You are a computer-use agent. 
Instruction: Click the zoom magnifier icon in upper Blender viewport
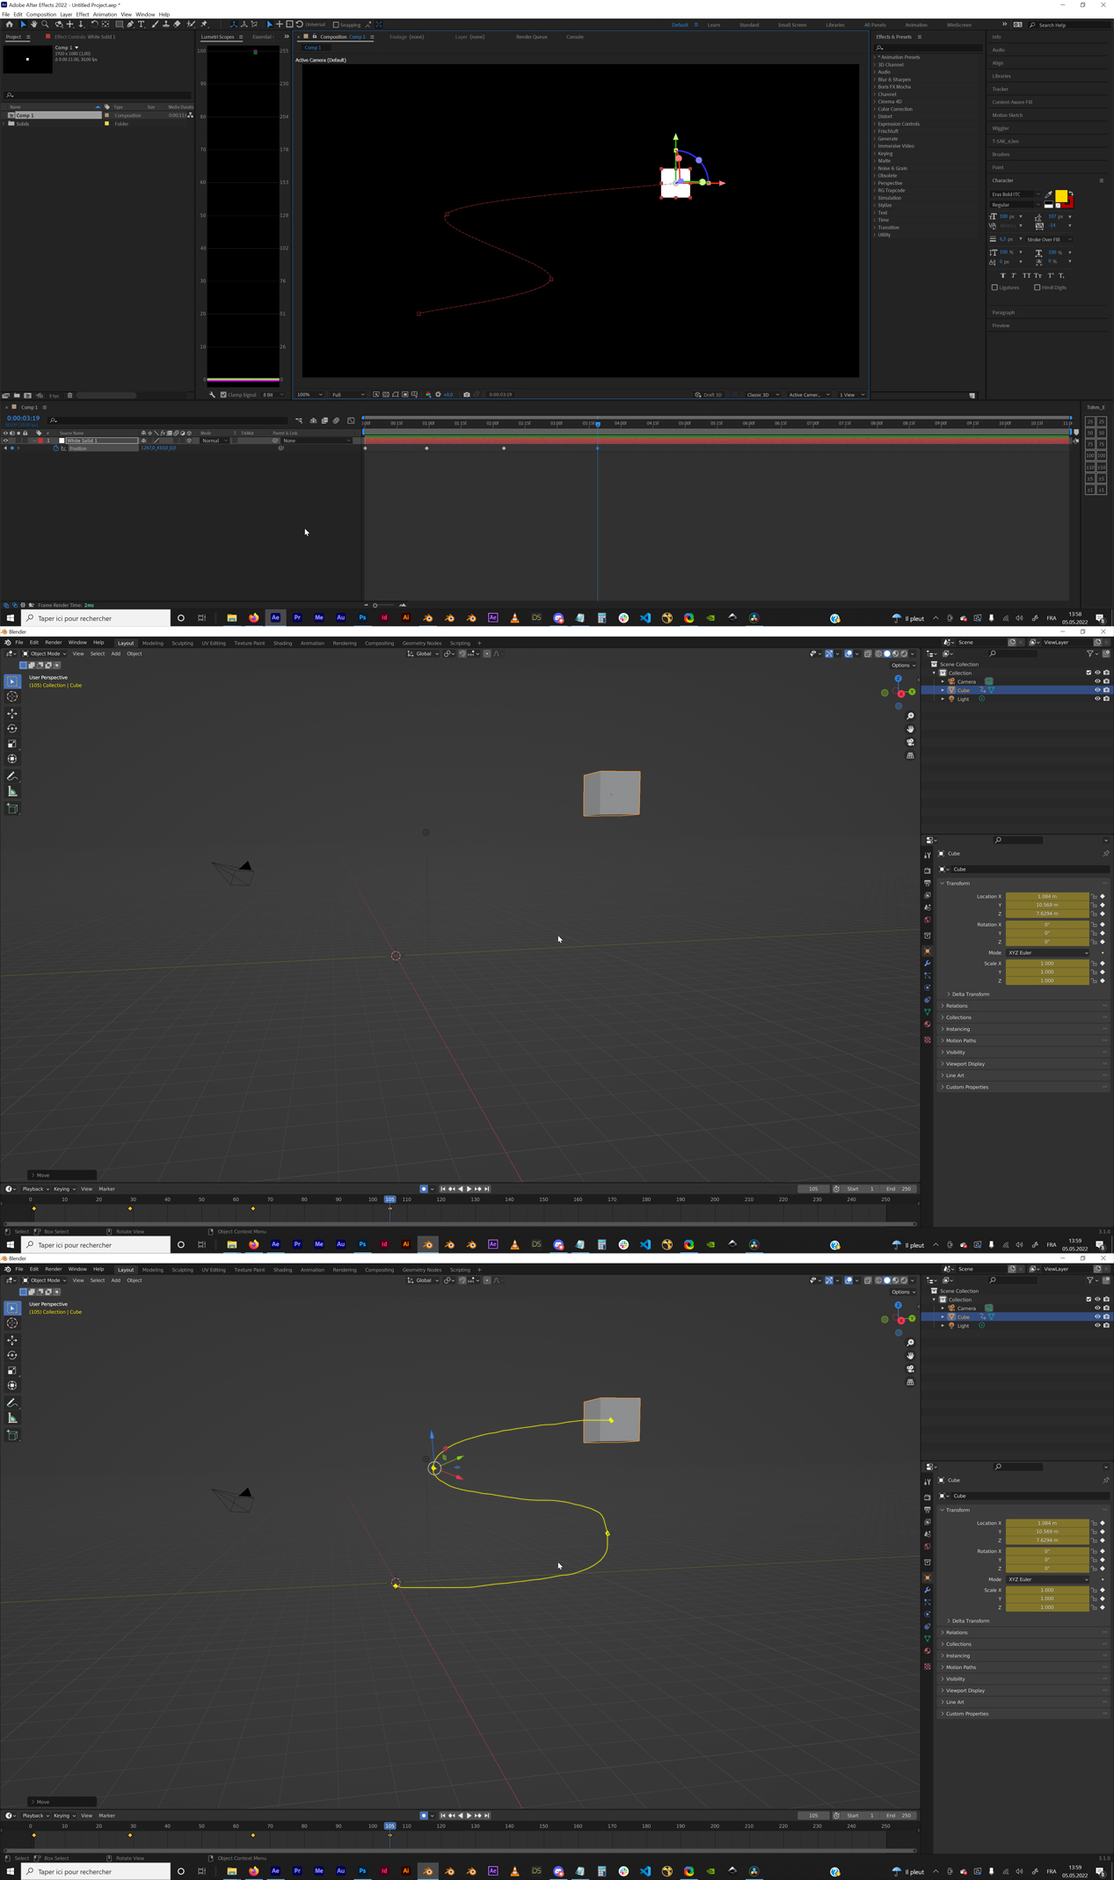pyautogui.click(x=910, y=716)
